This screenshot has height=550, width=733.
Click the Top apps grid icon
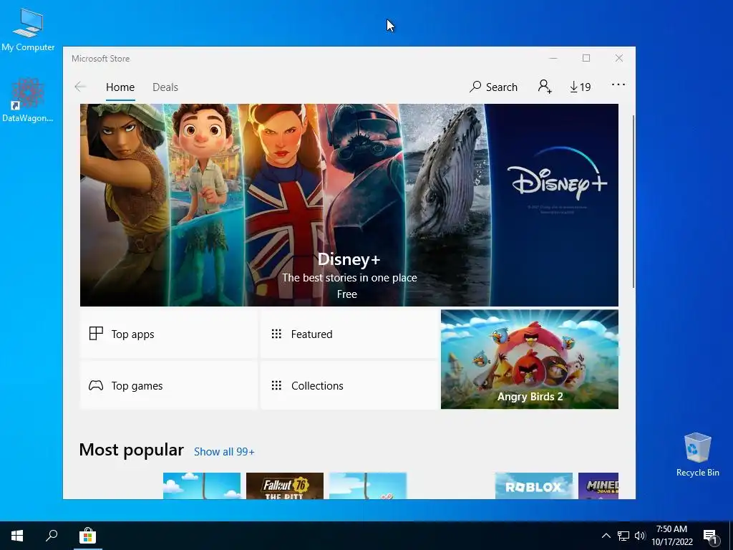[96, 334]
